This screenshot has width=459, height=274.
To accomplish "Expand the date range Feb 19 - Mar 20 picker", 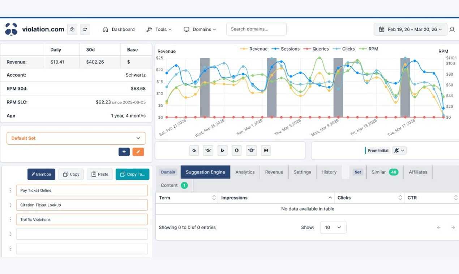I will click(x=410, y=30).
